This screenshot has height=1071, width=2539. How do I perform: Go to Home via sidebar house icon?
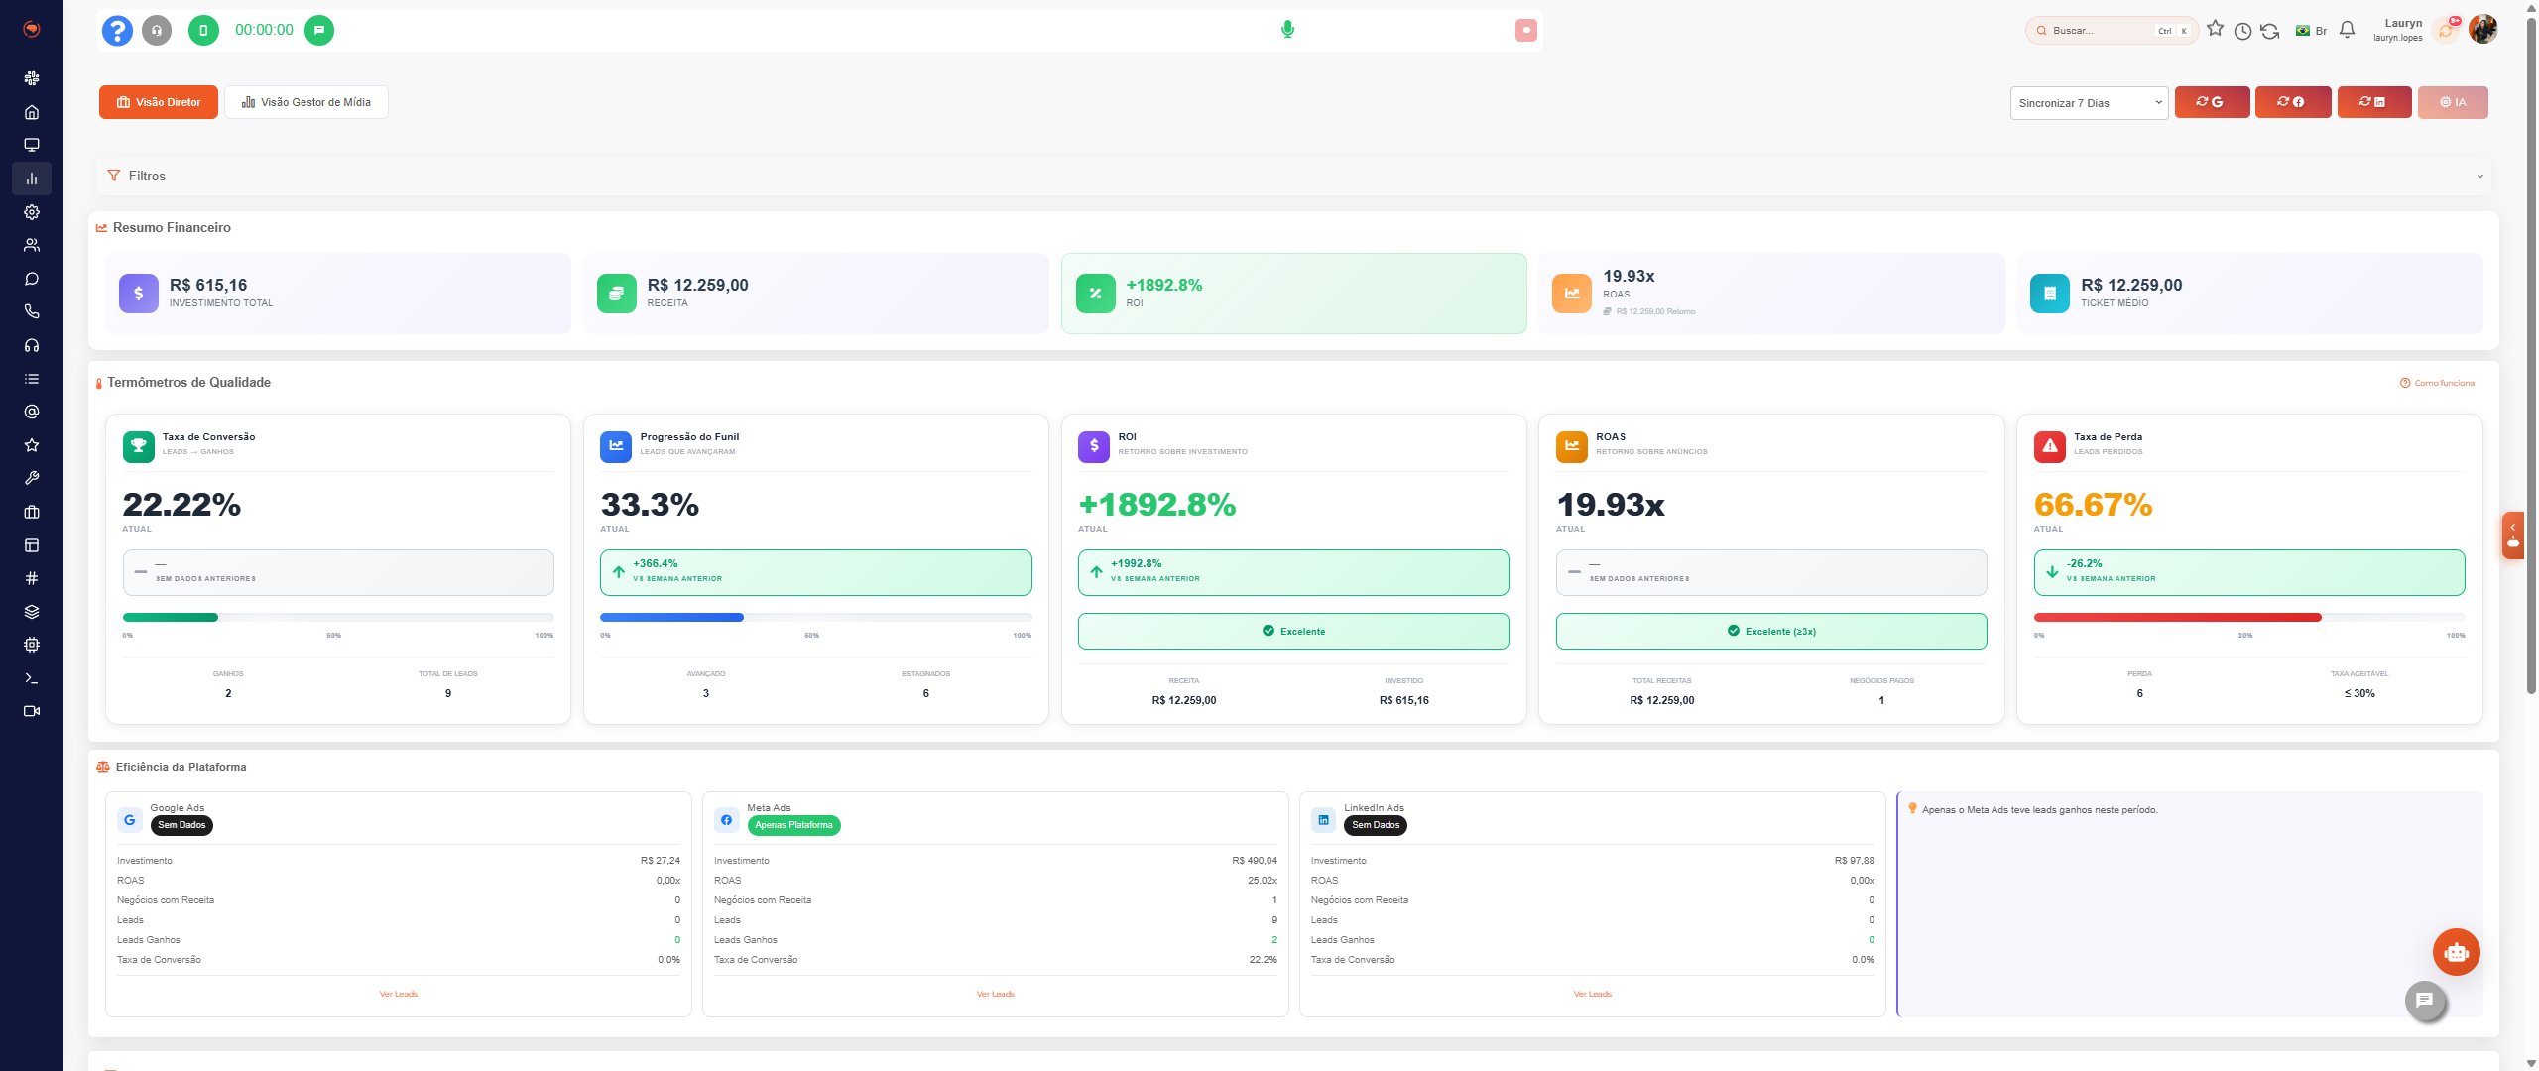[32, 112]
